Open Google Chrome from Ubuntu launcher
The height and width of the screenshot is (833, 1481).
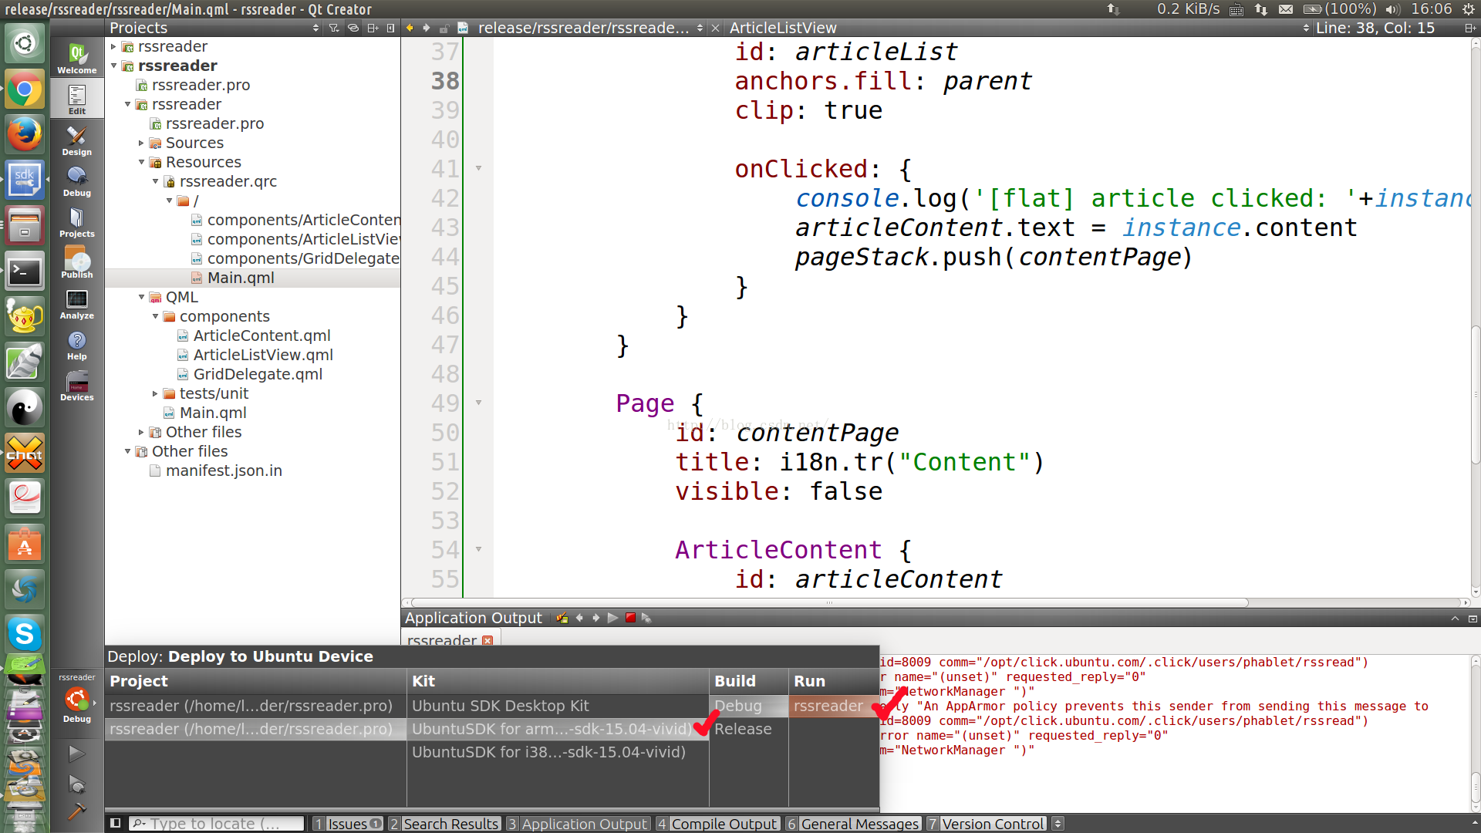(25, 91)
